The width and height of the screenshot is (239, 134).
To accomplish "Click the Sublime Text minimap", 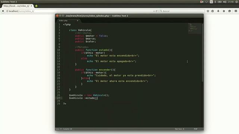I will [194, 28].
